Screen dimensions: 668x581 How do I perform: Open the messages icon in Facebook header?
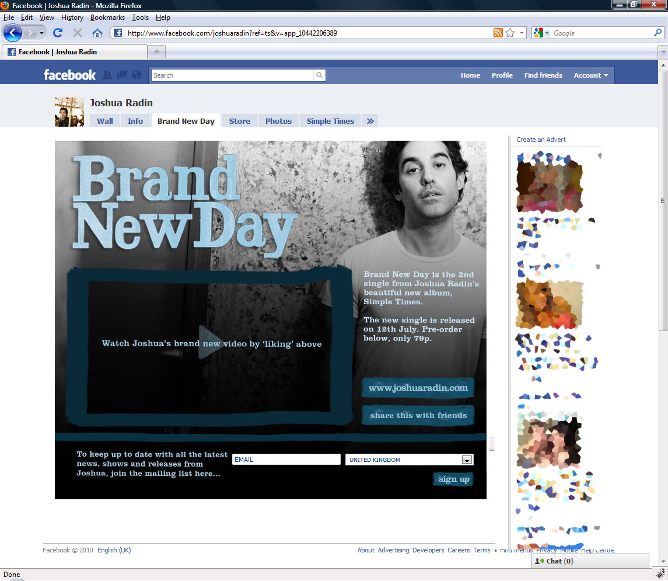[x=122, y=75]
